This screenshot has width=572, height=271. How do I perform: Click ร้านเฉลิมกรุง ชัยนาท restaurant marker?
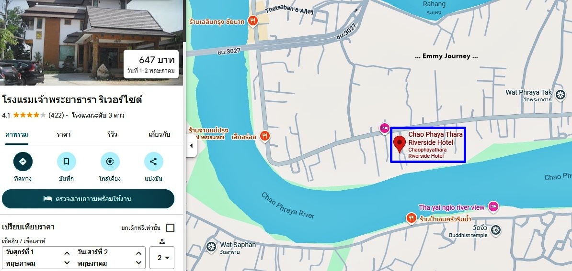pos(252,21)
